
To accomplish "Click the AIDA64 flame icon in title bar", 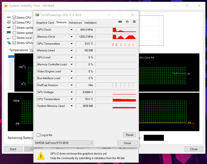I will pyautogui.click(x=5, y=6).
